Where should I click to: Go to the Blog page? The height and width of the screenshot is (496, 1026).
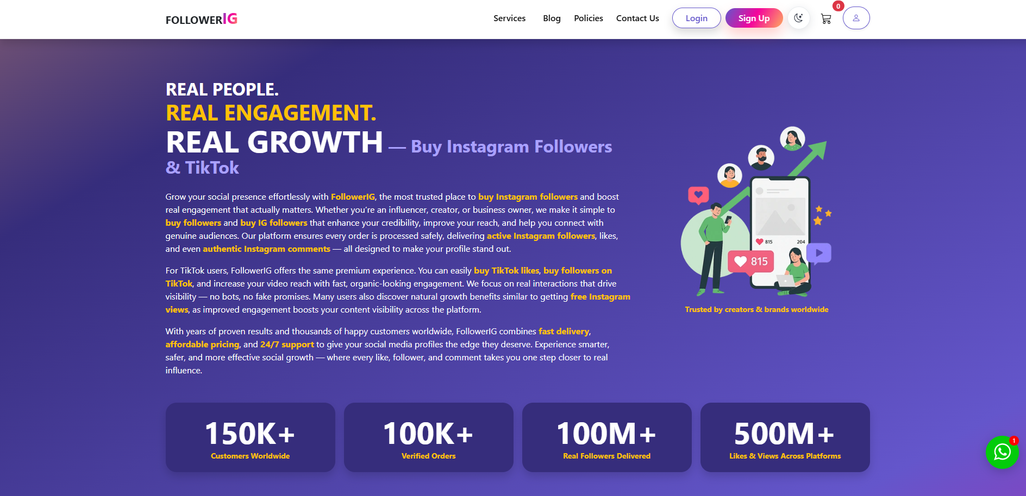pos(552,18)
